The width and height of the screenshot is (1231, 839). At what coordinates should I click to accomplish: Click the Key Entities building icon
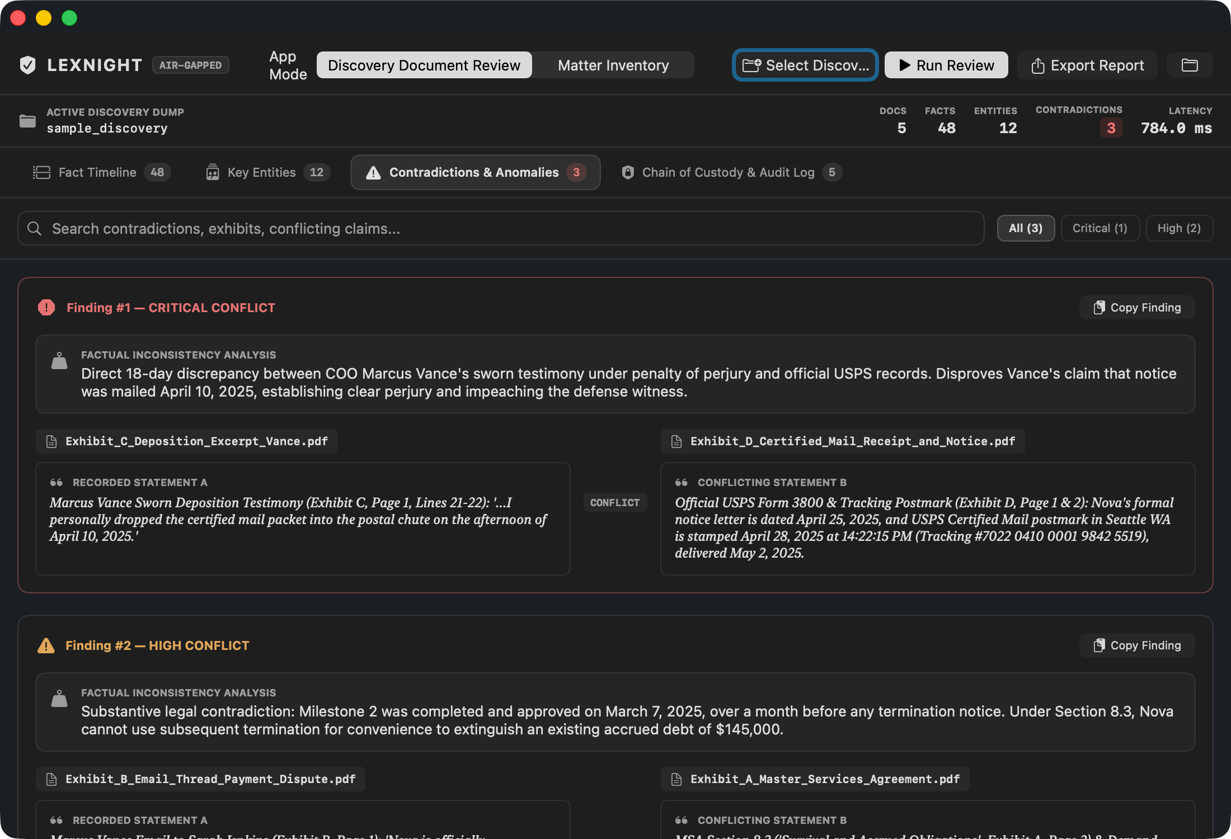(x=213, y=172)
